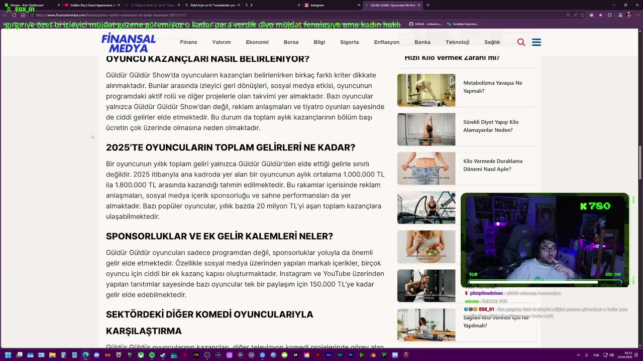The width and height of the screenshot is (643, 361).
Task: Open 'Sürekli Diyet Yapıp Kilo Alamayanlar Neden?' link
Action: coord(491,126)
